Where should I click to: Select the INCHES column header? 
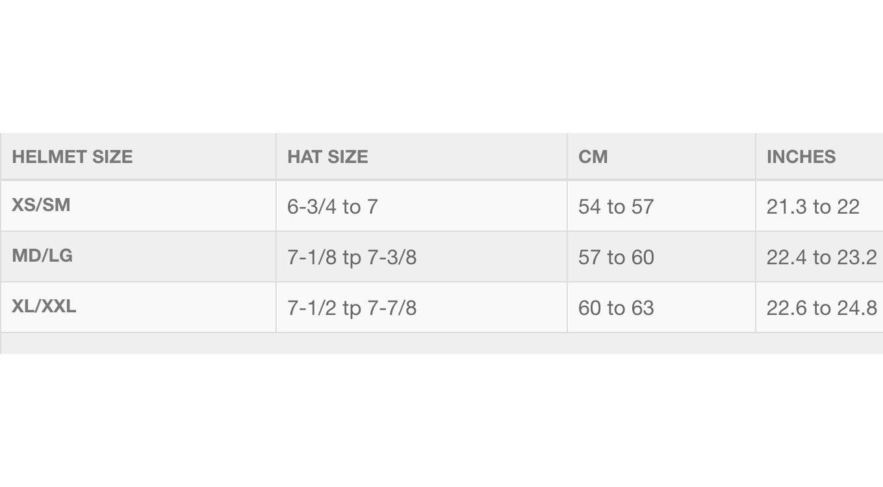tap(800, 156)
